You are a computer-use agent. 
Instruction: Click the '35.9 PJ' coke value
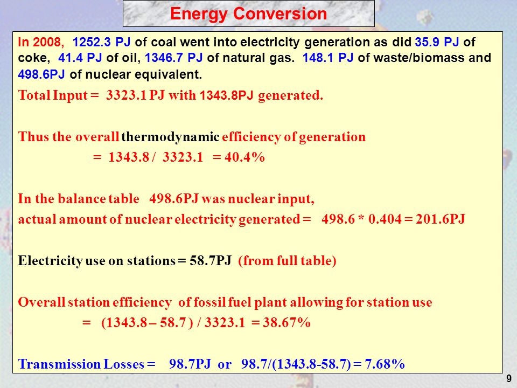point(437,42)
